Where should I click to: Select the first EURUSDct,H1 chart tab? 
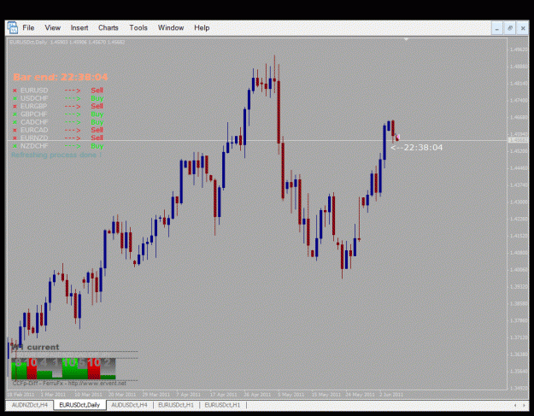tap(176, 405)
